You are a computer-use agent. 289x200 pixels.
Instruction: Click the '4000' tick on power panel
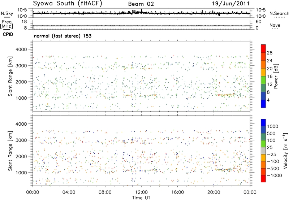[x=21, y=49]
